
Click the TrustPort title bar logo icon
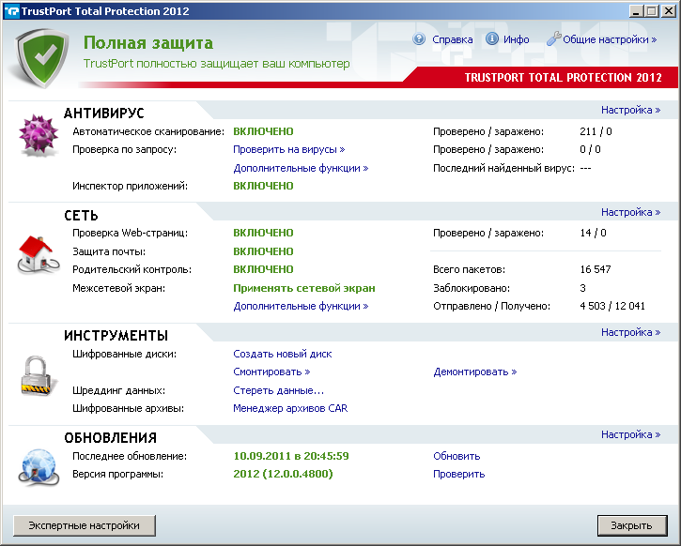click(x=11, y=11)
